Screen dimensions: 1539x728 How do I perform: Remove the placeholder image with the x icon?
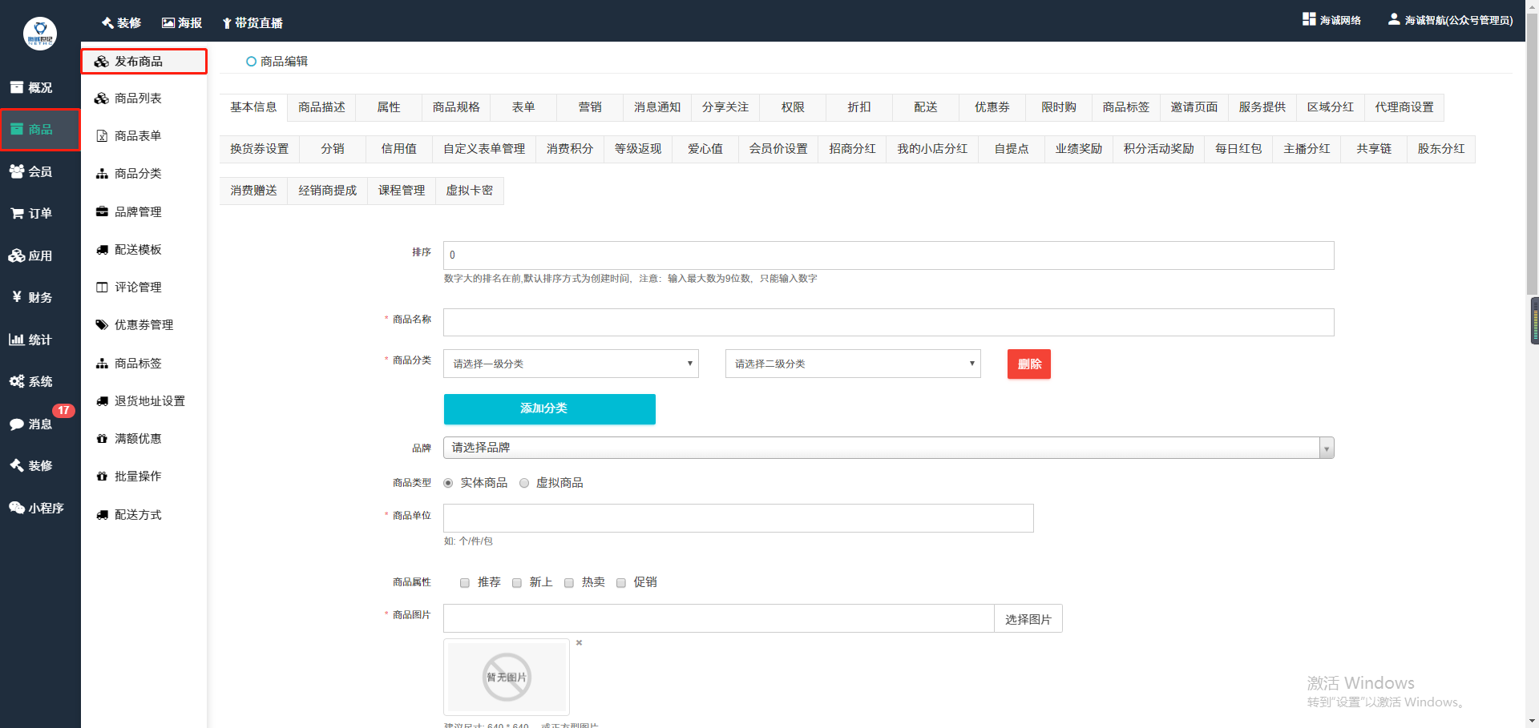tap(579, 643)
